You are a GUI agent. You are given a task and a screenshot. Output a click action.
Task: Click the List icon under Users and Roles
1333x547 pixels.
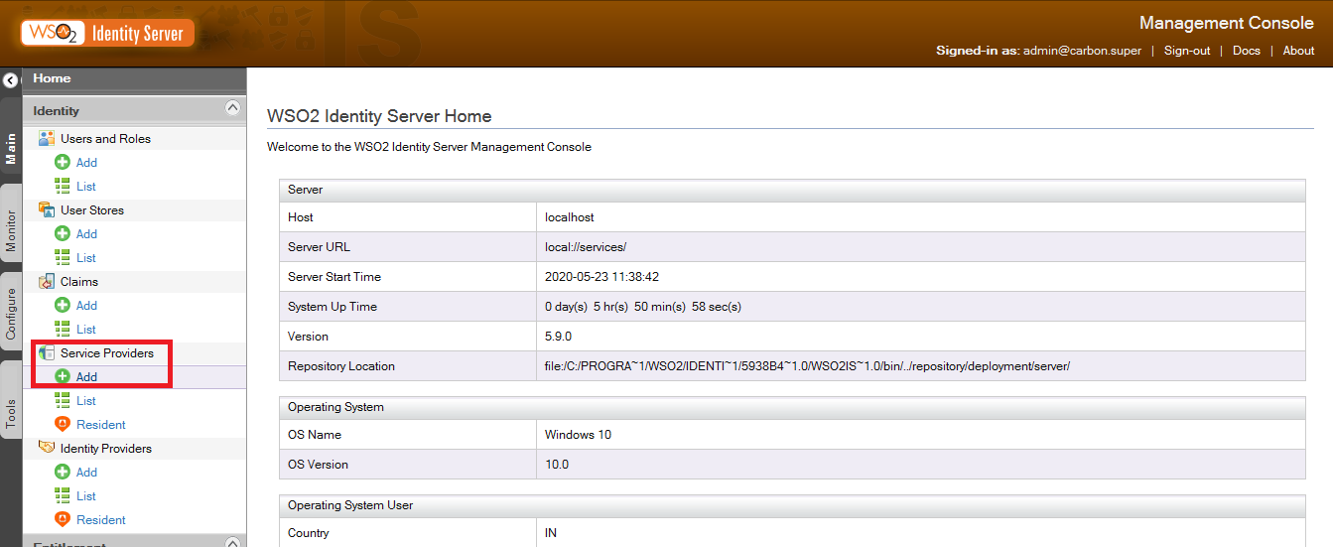pos(63,186)
